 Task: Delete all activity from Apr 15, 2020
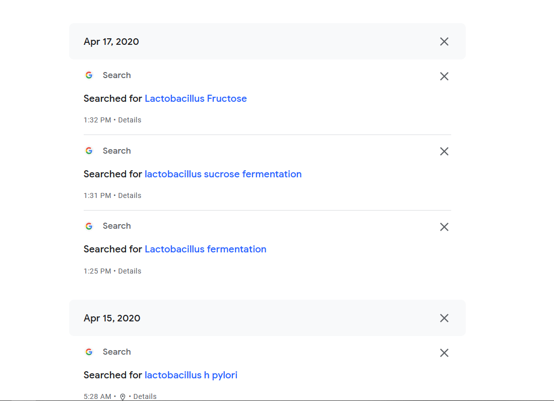[x=444, y=318]
